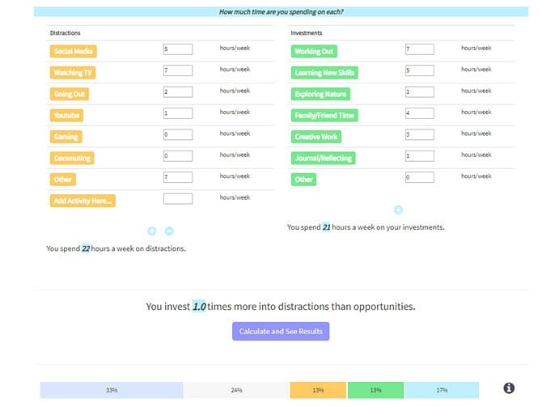542x407 pixels.
Task: Open the info icon beside percentage bar
Action: coord(509,388)
